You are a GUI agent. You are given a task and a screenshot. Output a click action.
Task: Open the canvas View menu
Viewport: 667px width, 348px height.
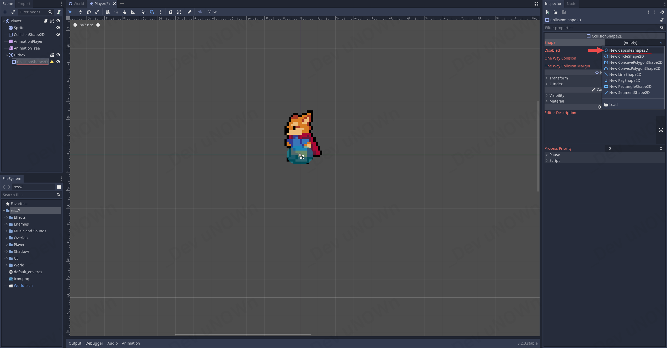coord(212,12)
